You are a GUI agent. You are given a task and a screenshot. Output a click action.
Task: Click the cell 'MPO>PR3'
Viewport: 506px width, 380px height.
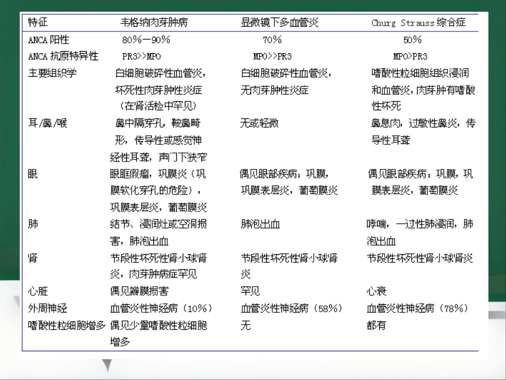[x=410, y=56]
